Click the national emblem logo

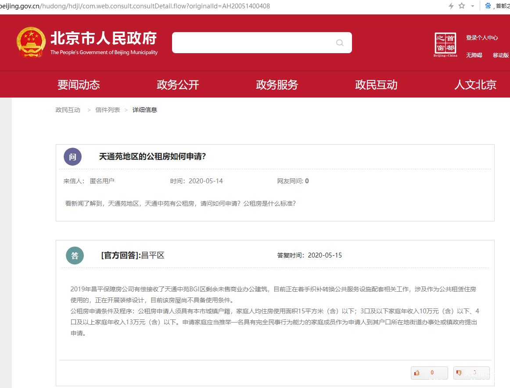[31, 42]
